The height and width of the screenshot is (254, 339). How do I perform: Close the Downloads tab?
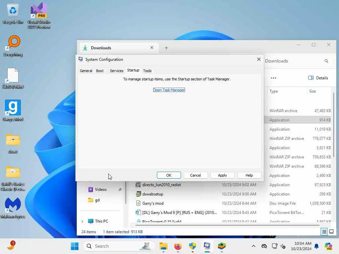tap(152, 48)
